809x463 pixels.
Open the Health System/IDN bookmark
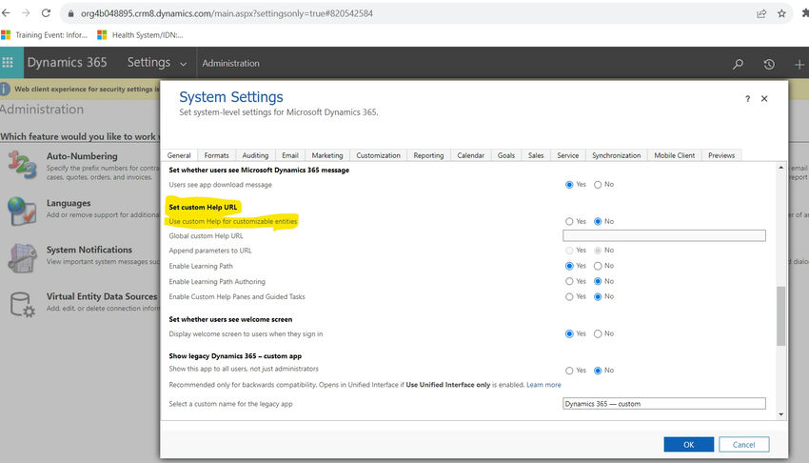[141, 35]
